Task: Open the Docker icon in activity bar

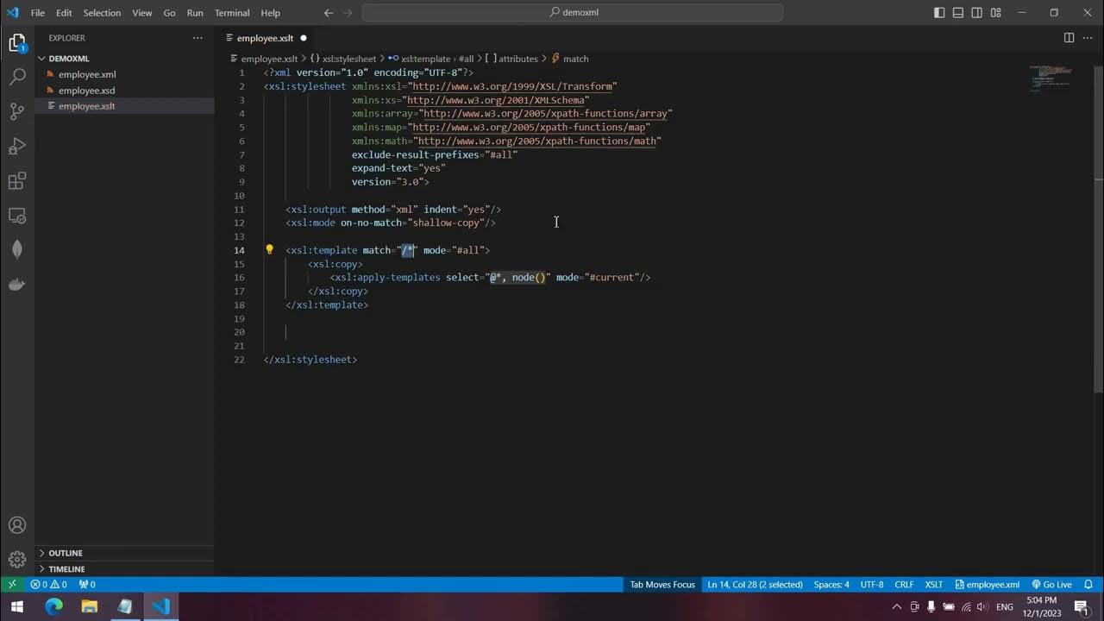Action: [x=17, y=284]
